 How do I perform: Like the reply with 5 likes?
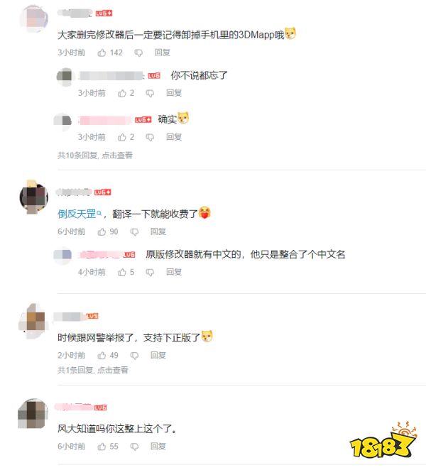coord(121,272)
